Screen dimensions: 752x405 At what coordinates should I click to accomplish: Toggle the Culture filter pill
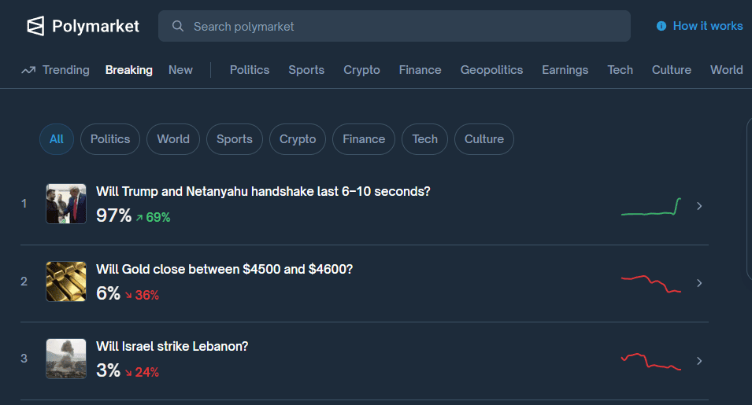point(483,139)
